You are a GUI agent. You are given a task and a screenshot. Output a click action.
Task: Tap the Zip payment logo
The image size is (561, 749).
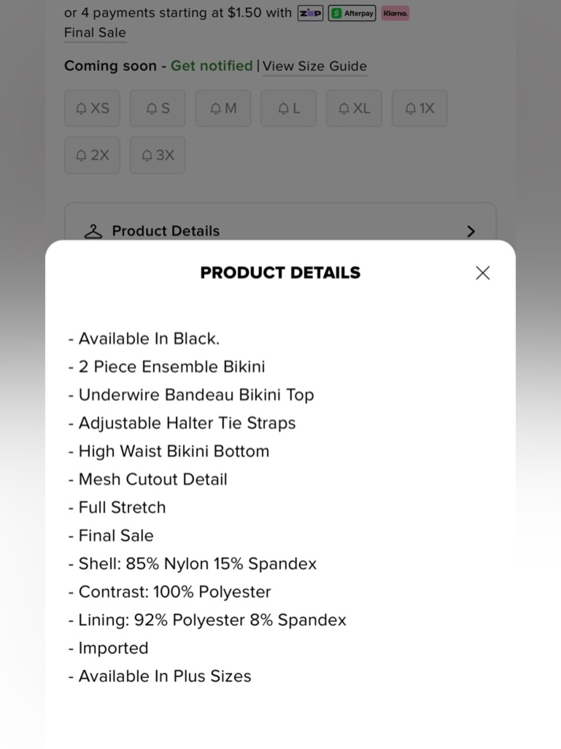(x=310, y=13)
